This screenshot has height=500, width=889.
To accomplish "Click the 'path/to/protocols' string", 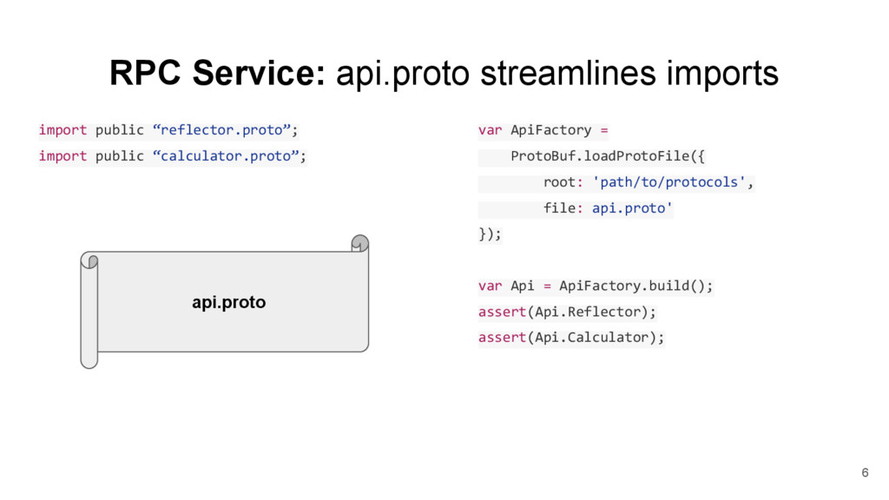I will click(669, 182).
